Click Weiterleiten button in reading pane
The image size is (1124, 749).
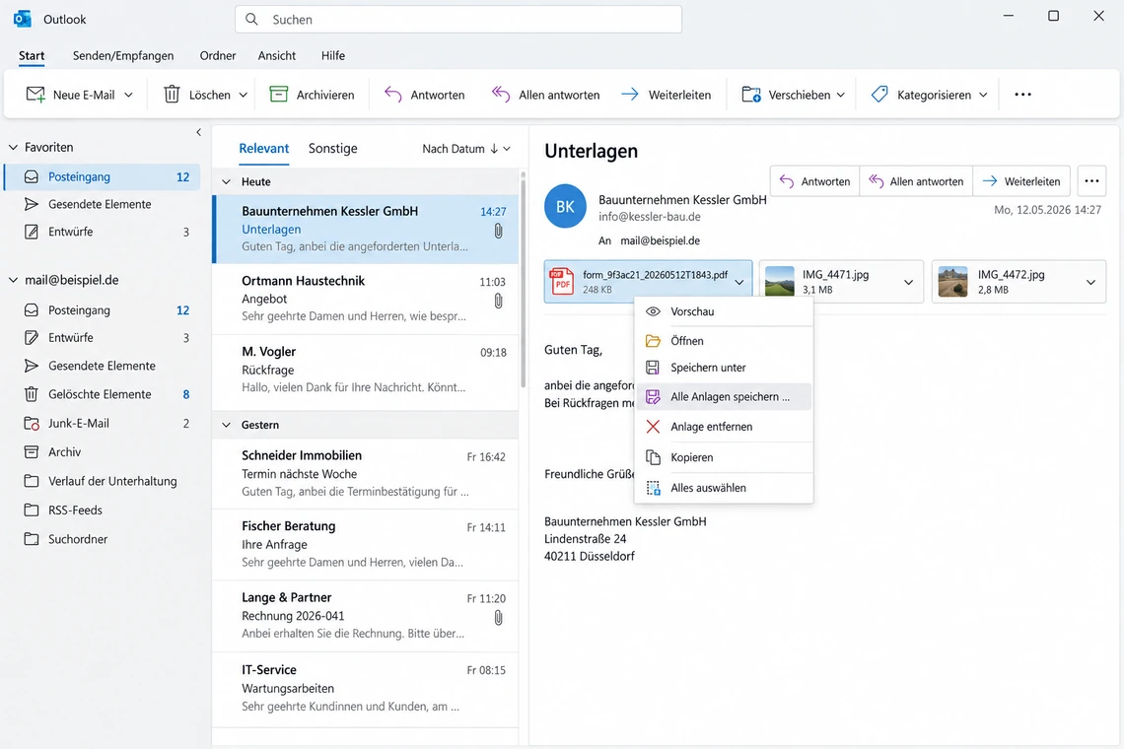click(x=1021, y=181)
